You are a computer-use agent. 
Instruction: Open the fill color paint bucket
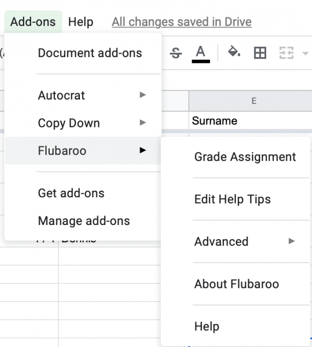point(234,51)
